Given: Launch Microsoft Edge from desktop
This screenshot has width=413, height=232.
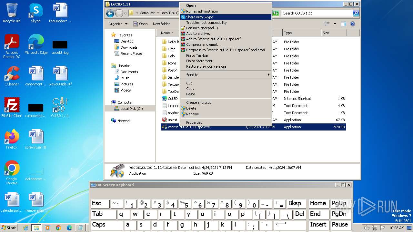Looking at the screenshot, I should [36, 44].
